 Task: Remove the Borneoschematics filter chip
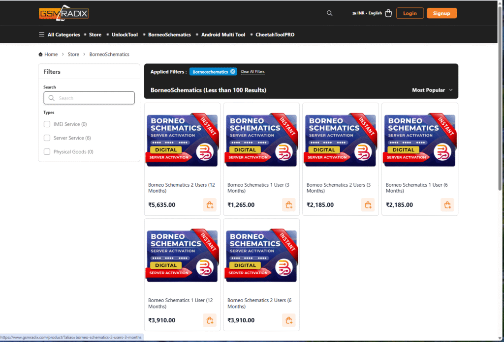(233, 72)
